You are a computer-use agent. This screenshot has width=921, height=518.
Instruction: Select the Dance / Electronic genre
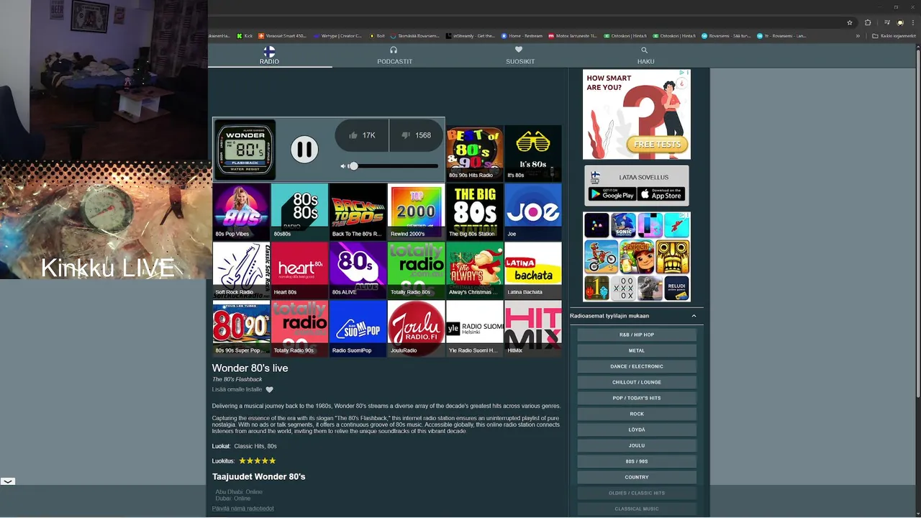click(637, 366)
